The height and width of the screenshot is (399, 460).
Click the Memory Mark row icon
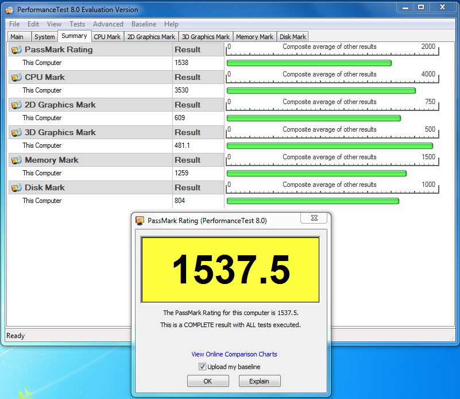[x=17, y=160]
